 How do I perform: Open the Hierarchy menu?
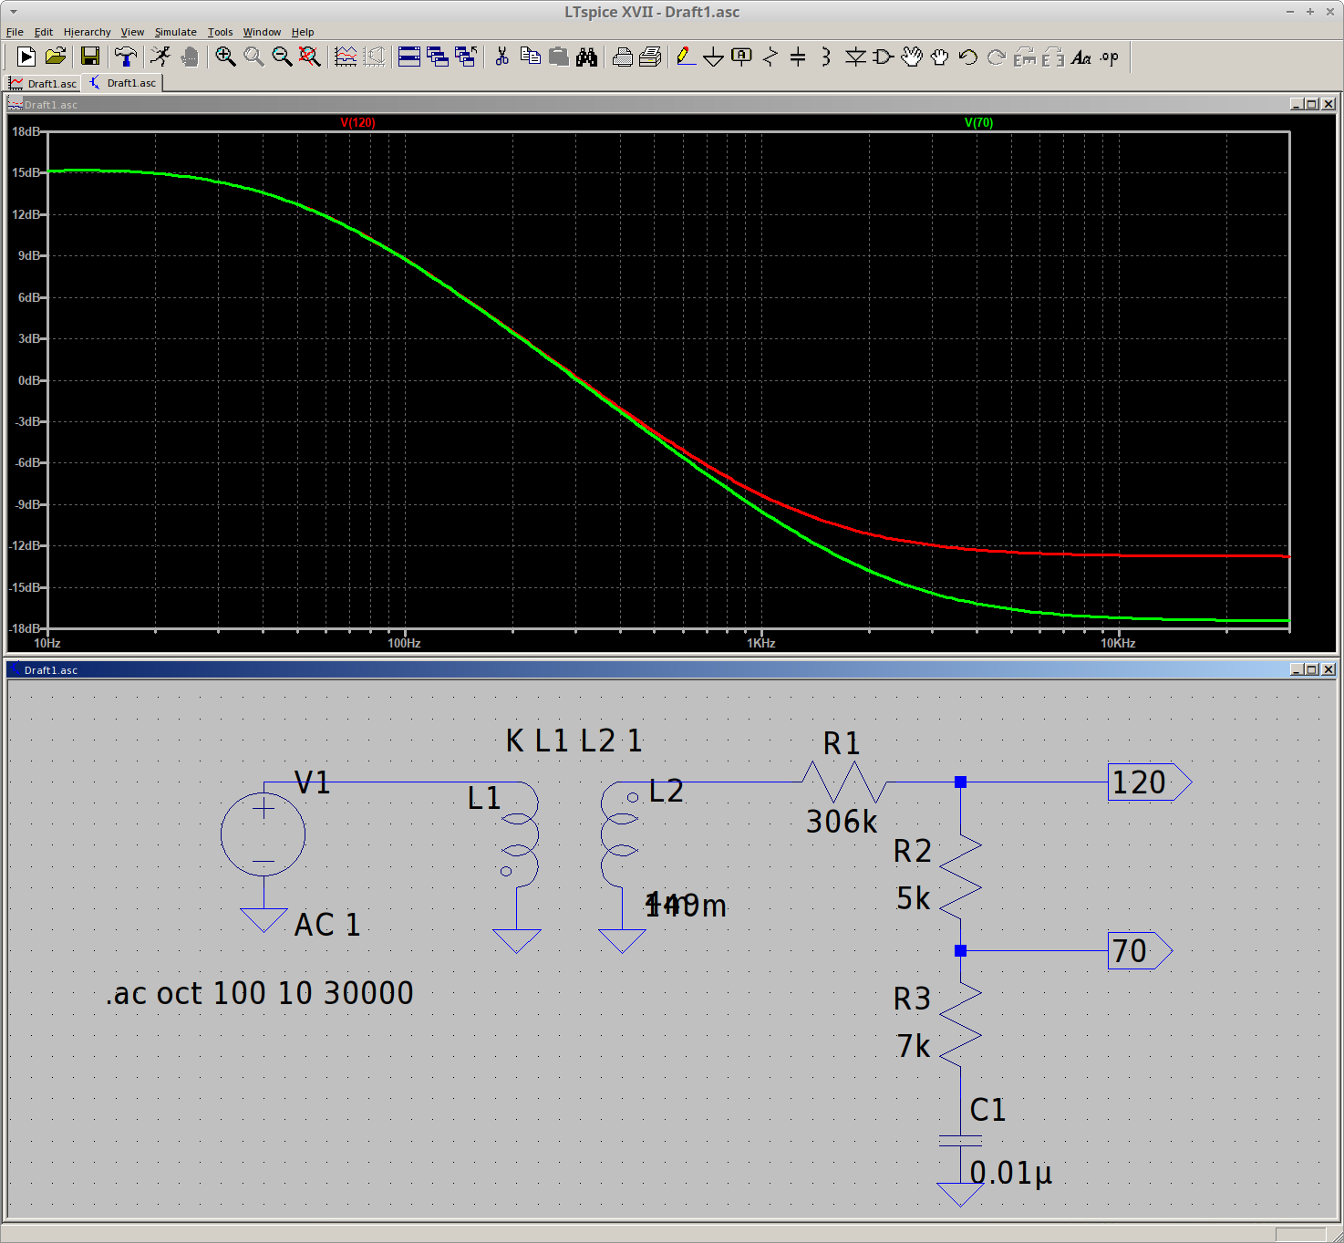point(87,32)
